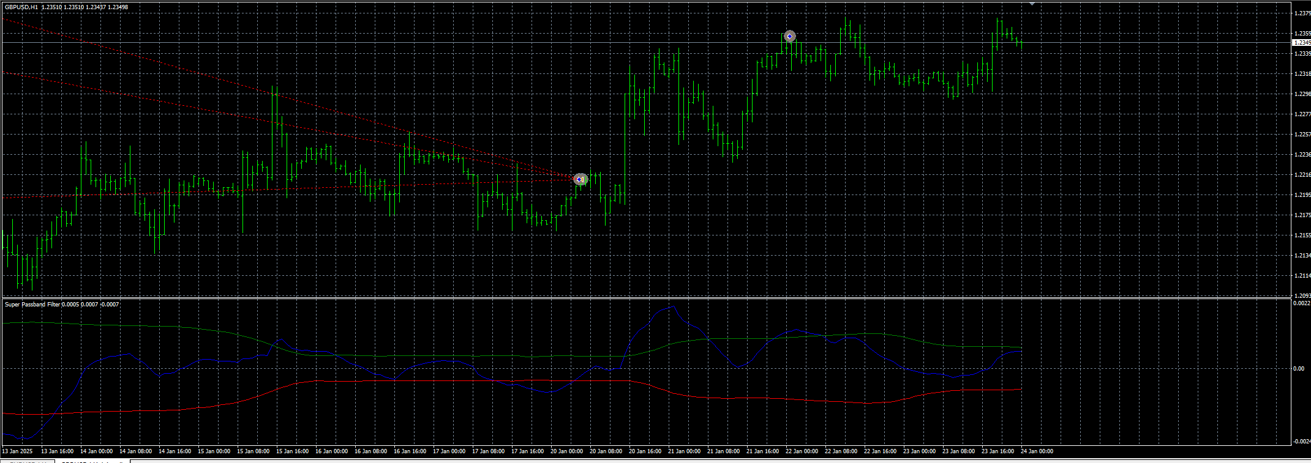Click the 1.2093 price scale label
The width and height of the screenshot is (1311, 463).
coord(1302,296)
